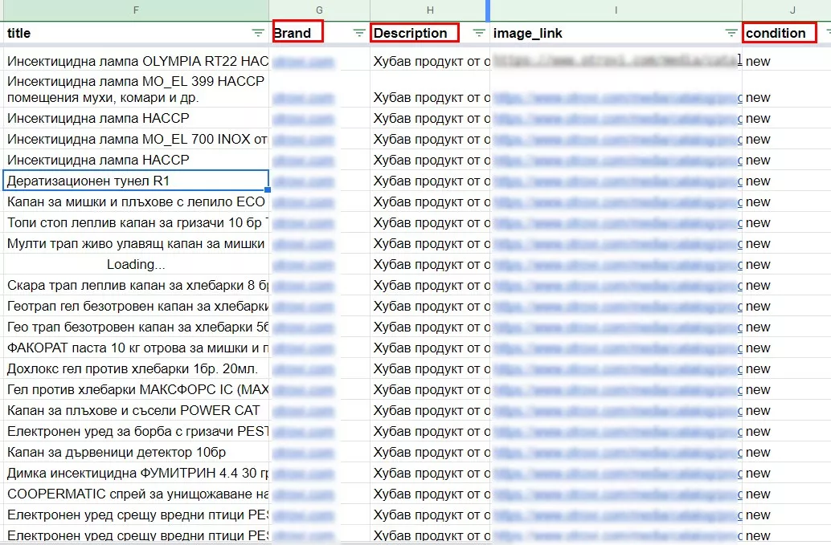This screenshot has width=831, height=545.
Task: Select column H header
Action: pyautogui.click(x=430, y=10)
